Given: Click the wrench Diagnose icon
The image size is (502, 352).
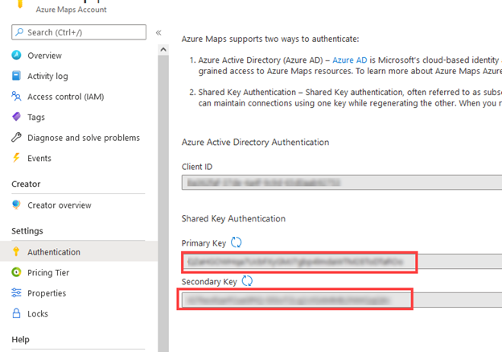Looking at the screenshot, I should 16,137.
